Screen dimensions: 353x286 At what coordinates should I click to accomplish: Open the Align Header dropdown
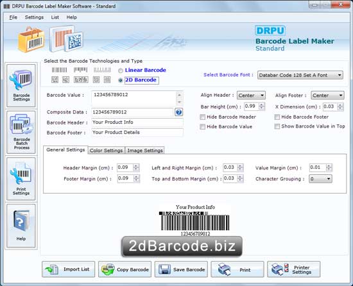pyautogui.click(x=251, y=96)
